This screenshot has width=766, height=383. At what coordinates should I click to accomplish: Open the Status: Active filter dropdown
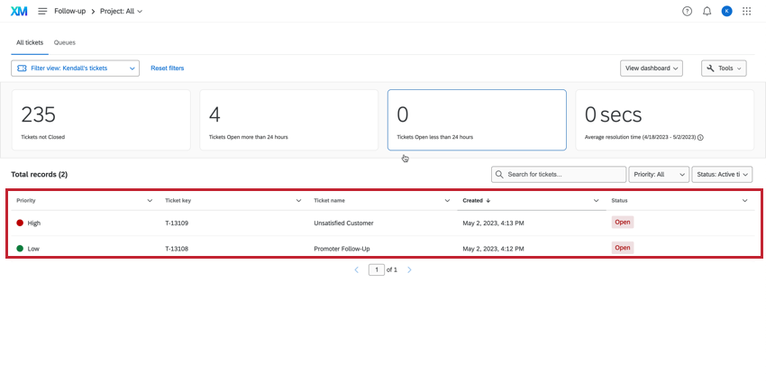coord(722,175)
